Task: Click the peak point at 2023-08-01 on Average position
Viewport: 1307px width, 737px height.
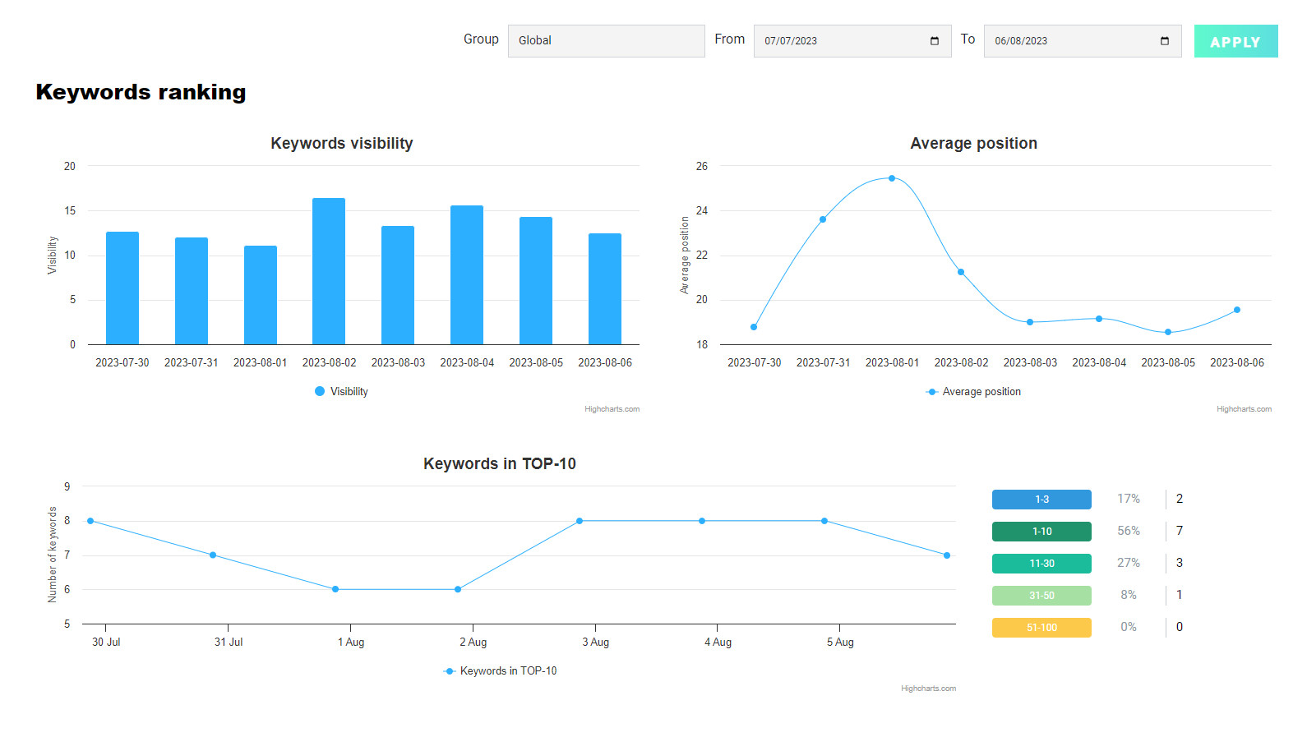Action: click(892, 178)
